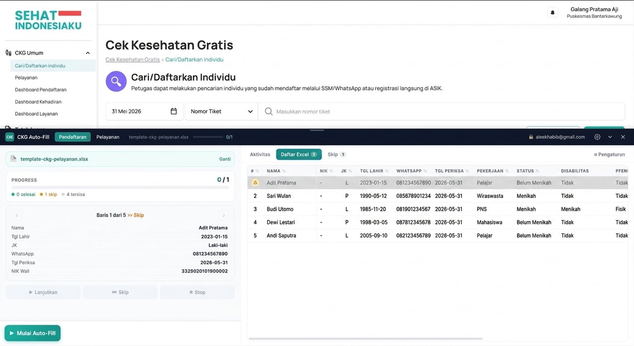Sort table by # column
Image resolution: width=634 pixels, height=346 pixels.
[255, 171]
